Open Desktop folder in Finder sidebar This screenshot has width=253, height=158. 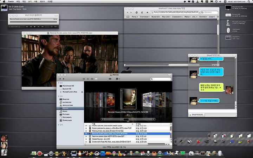click(70, 99)
